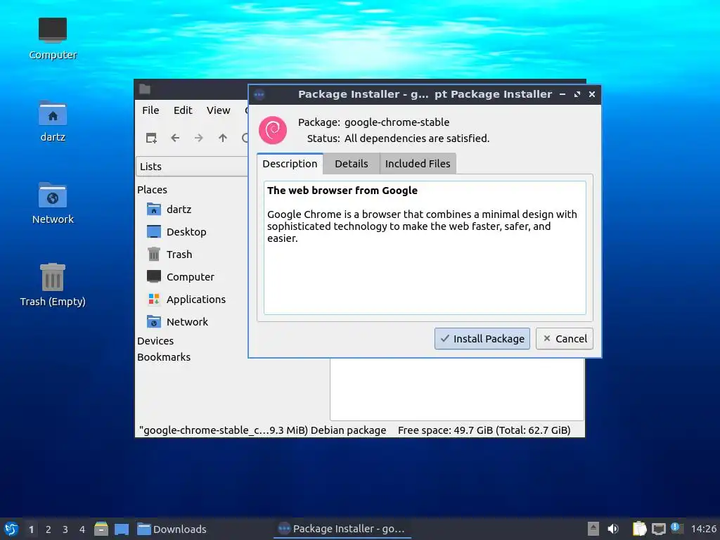Open the Lists side pane dropdown
The image size is (720, 540).
tap(192, 167)
